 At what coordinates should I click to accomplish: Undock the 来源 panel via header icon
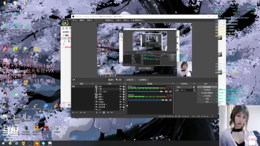pos(125,84)
